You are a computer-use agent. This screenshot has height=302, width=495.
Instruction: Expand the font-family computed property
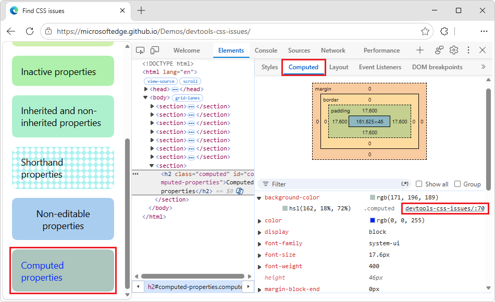tap(259, 244)
